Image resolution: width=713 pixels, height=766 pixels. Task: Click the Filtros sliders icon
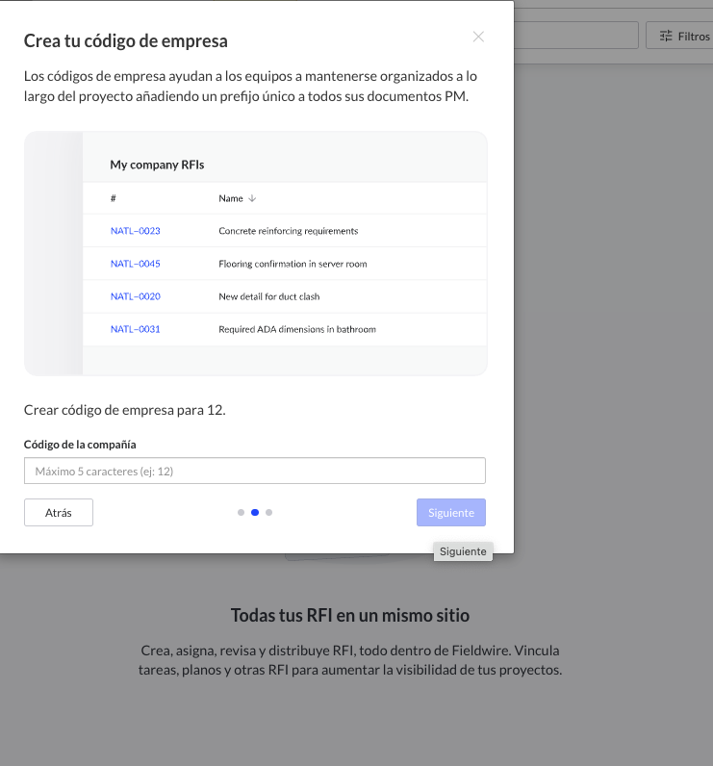point(666,37)
